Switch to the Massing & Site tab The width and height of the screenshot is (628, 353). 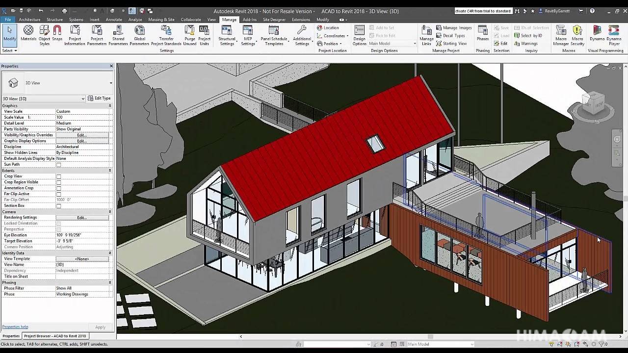click(x=161, y=20)
